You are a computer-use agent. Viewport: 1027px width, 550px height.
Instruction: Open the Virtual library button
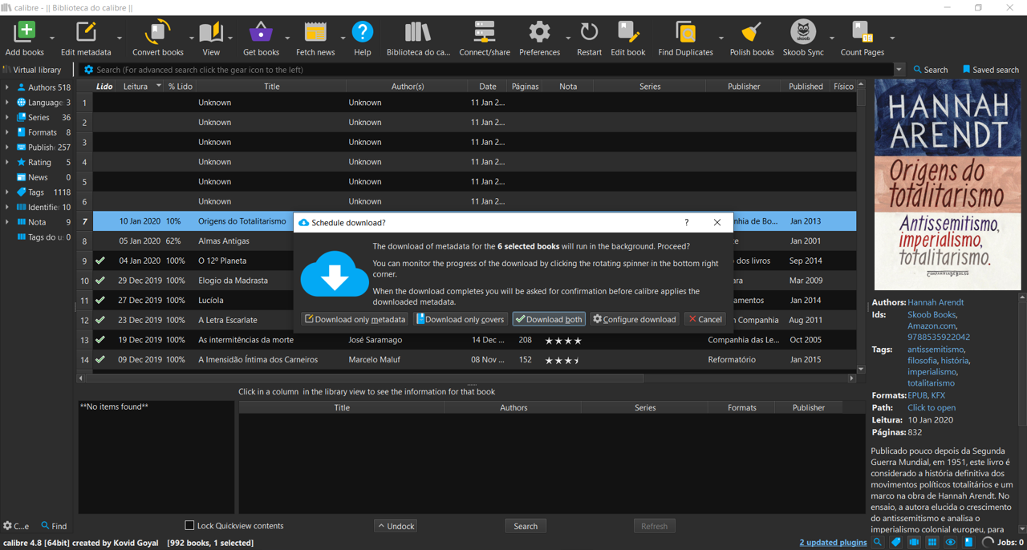[32, 70]
